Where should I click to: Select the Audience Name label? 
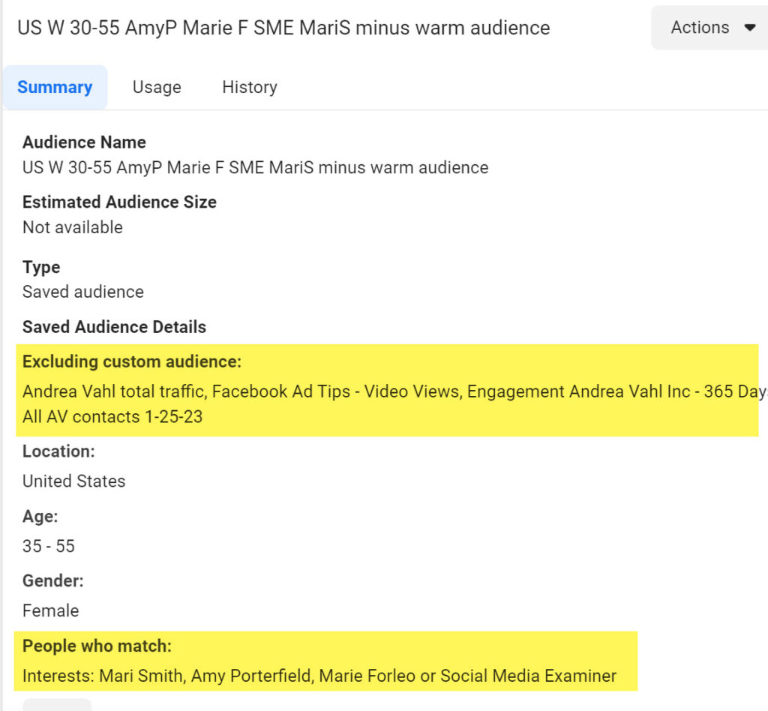click(x=84, y=142)
